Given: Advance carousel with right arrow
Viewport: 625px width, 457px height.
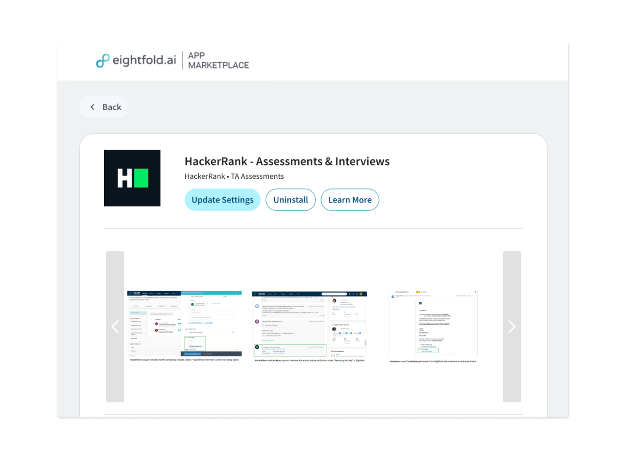Looking at the screenshot, I should 512,327.
